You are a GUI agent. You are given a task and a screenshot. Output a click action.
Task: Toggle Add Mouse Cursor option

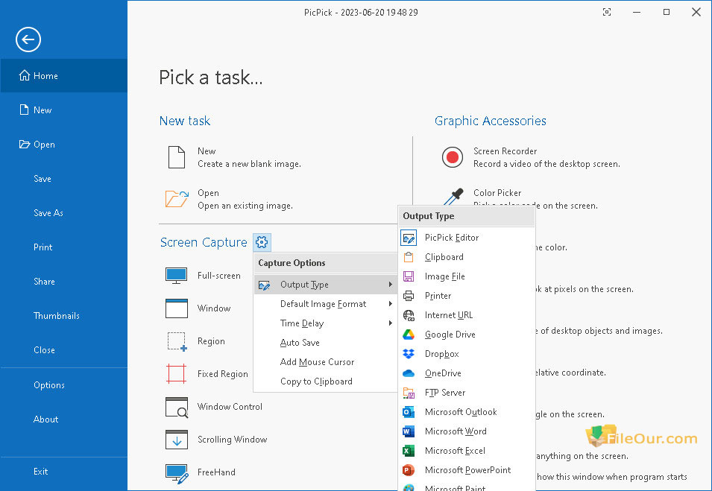point(325,362)
